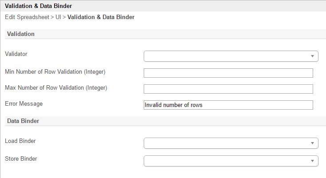The width and height of the screenshot is (326, 178).
Task: Click Validation & Data Binder breadcrumb item
Action: coord(101,17)
